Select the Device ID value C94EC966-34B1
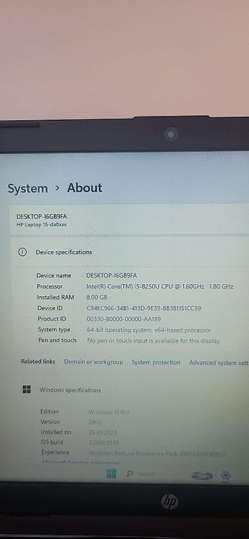Image resolution: width=249 pixels, height=539 pixels. pyautogui.click(x=144, y=308)
